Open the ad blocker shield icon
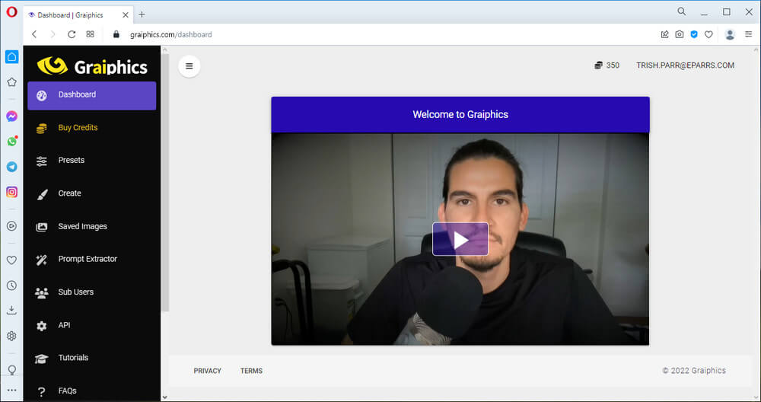The height and width of the screenshot is (402, 761). [x=694, y=34]
